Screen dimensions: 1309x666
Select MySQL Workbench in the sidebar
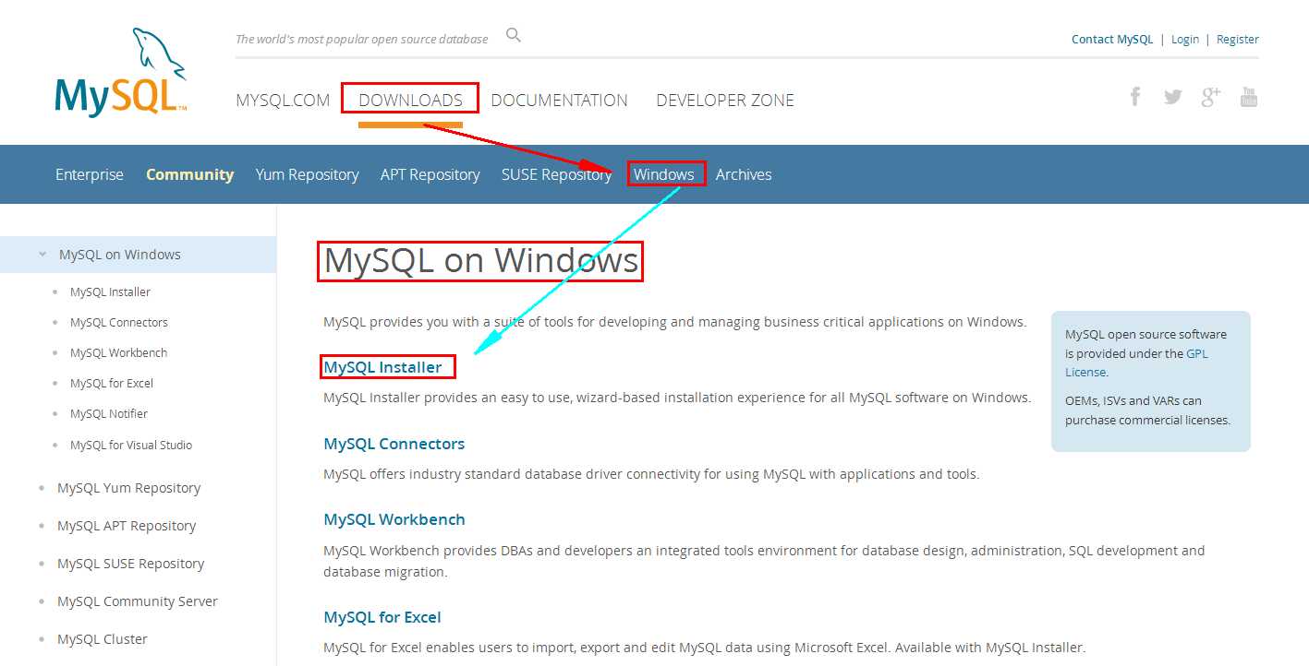click(119, 353)
